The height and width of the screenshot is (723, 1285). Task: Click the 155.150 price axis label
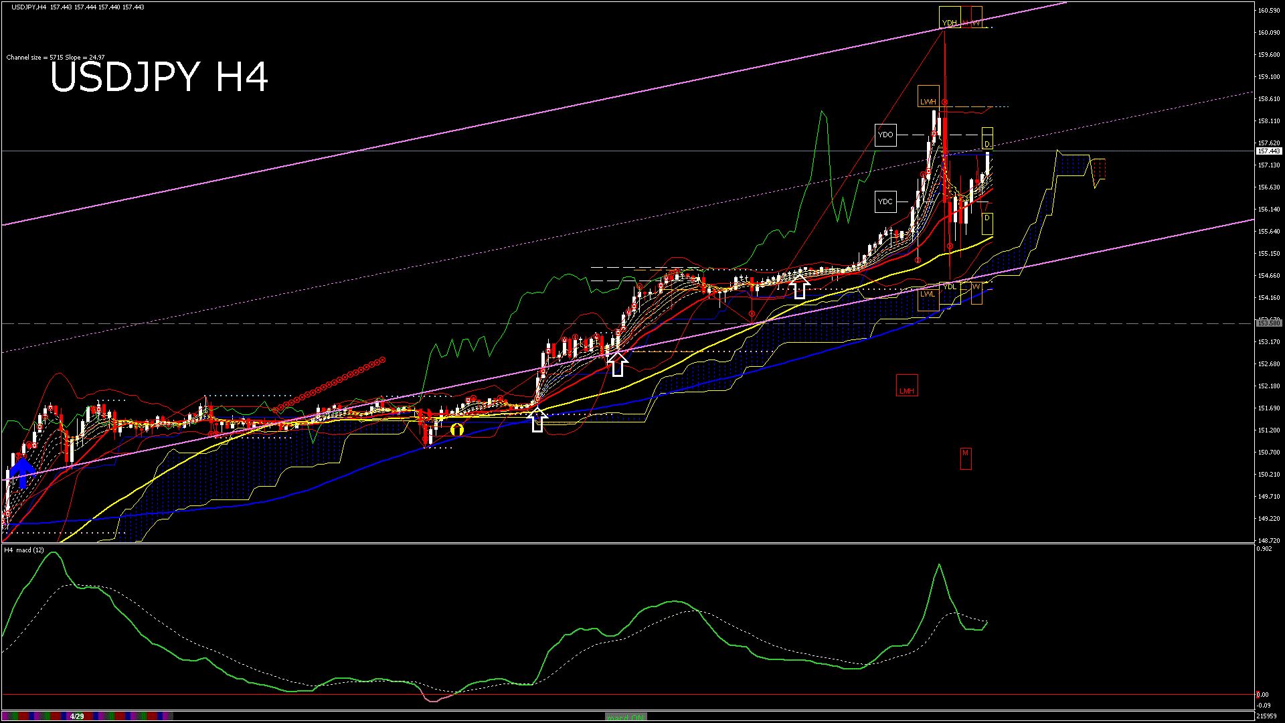[x=1270, y=254]
